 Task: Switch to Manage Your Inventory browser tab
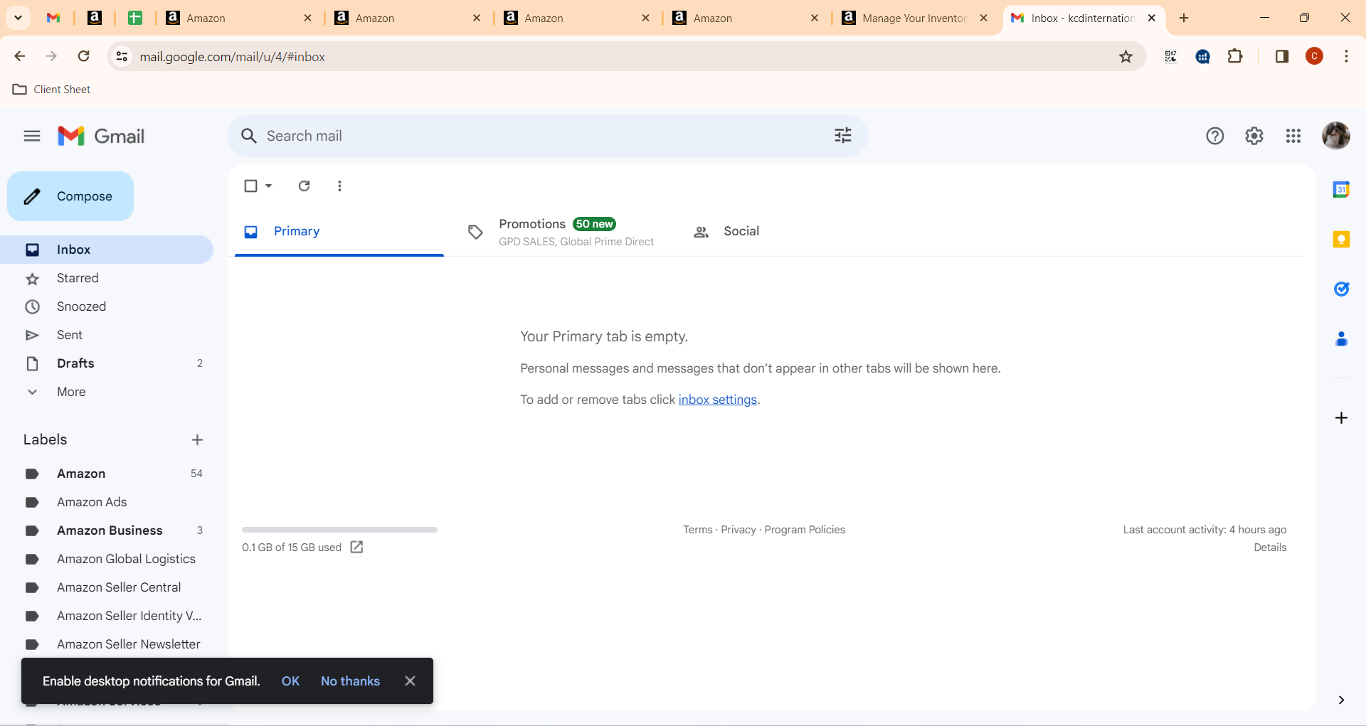click(x=914, y=18)
